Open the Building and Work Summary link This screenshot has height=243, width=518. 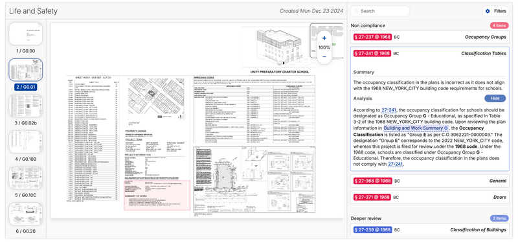click(415, 128)
